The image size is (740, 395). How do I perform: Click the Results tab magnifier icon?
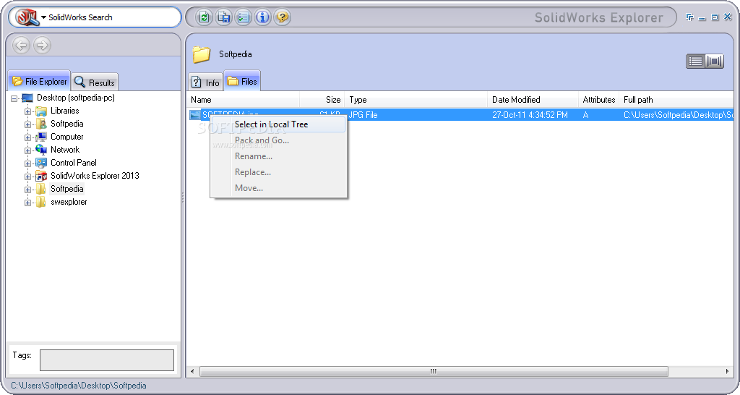[80, 82]
